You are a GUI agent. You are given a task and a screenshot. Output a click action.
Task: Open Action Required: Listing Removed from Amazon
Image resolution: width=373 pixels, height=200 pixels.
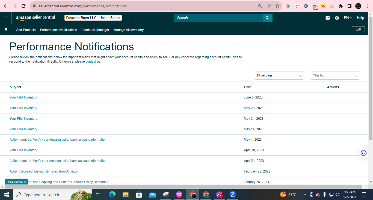tap(44, 171)
